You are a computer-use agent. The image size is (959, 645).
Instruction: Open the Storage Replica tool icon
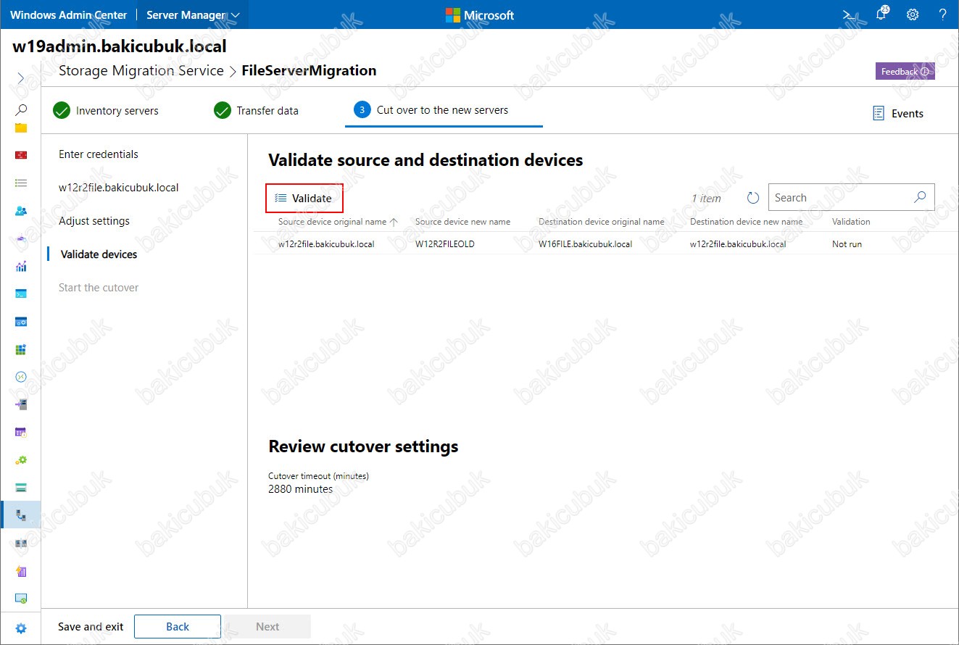pos(21,543)
